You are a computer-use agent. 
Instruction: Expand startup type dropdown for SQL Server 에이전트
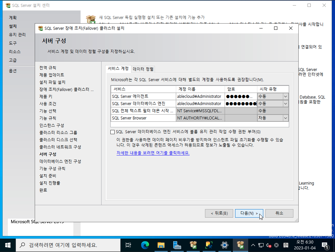[x=286, y=97]
